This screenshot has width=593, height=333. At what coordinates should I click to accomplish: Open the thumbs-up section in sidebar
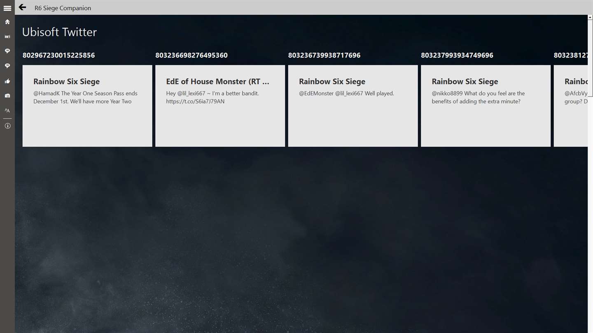point(7,81)
